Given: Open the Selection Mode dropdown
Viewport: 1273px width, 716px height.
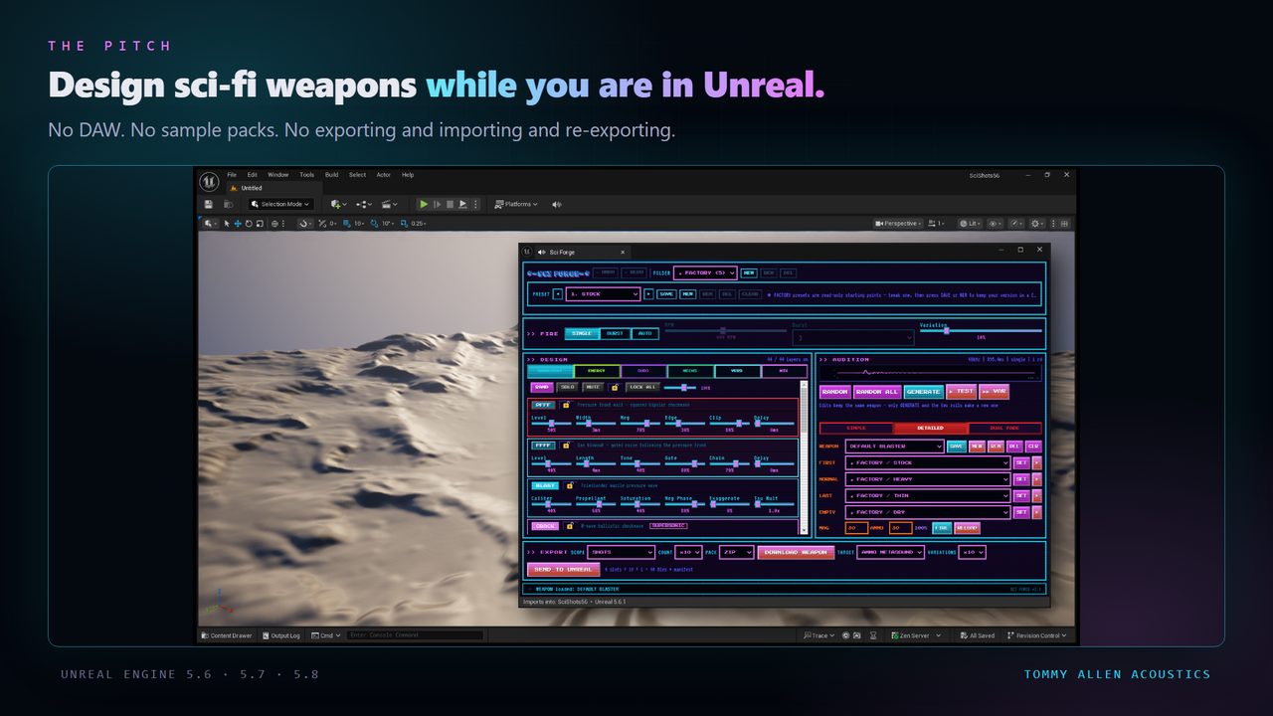Looking at the screenshot, I should pyautogui.click(x=280, y=204).
